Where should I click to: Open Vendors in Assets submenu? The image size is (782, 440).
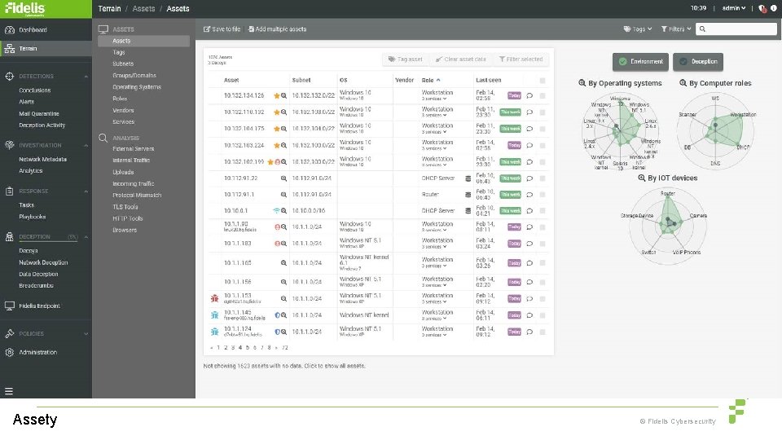coord(123,110)
